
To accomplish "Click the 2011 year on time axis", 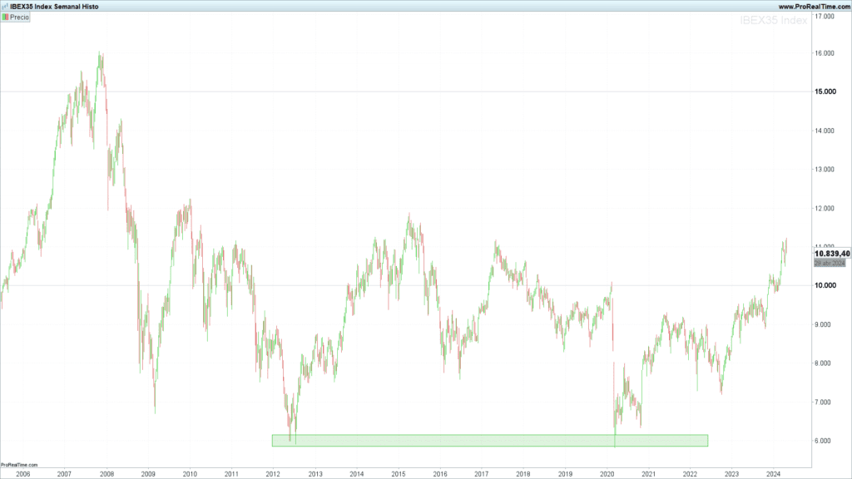I will pyautogui.click(x=231, y=474).
